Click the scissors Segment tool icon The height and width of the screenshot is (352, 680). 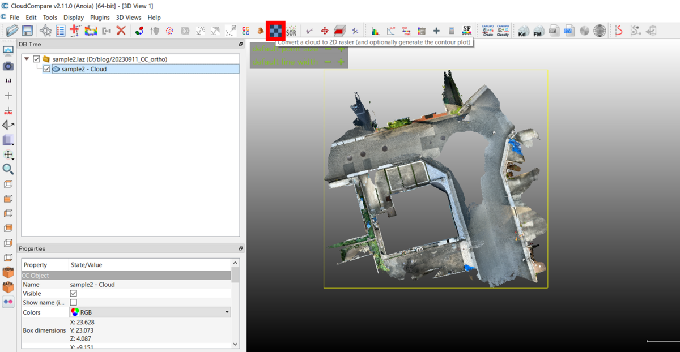[309, 31]
